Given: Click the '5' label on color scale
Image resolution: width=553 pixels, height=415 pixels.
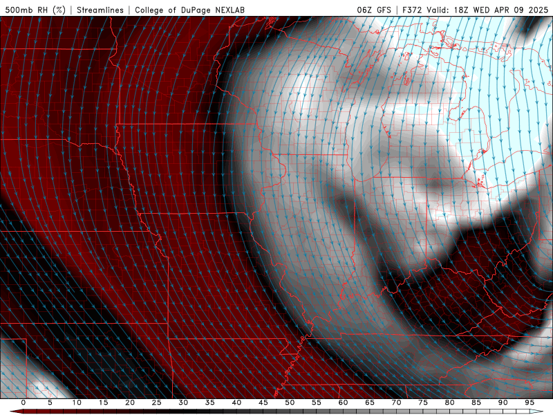Looking at the screenshot, I should 50,403.
